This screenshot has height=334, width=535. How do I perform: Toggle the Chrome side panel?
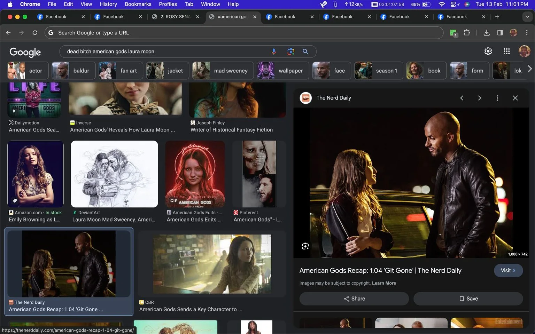[x=500, y=33]
